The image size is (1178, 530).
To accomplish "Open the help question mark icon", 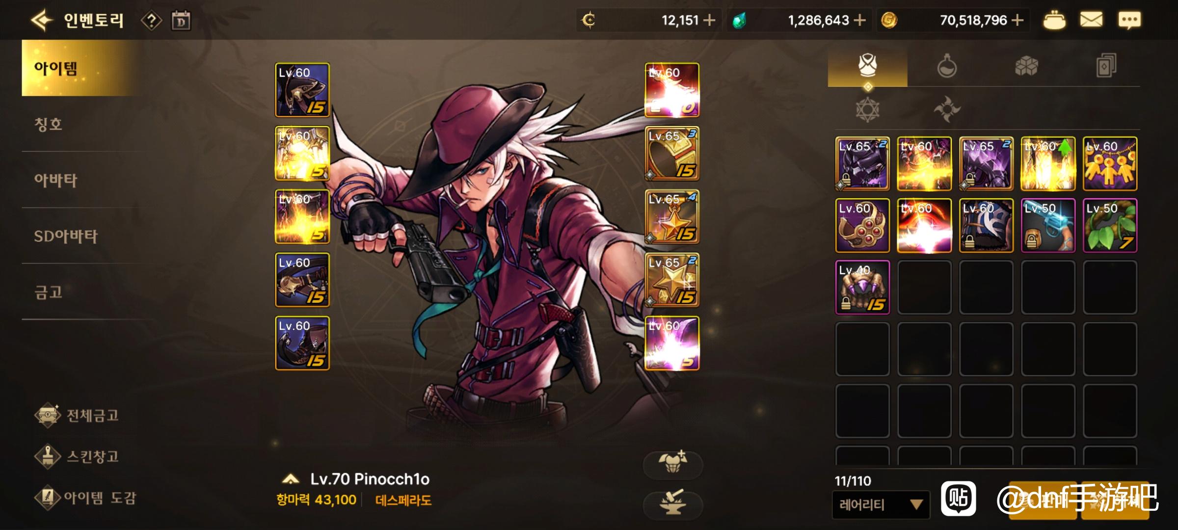I will [152, 21].
